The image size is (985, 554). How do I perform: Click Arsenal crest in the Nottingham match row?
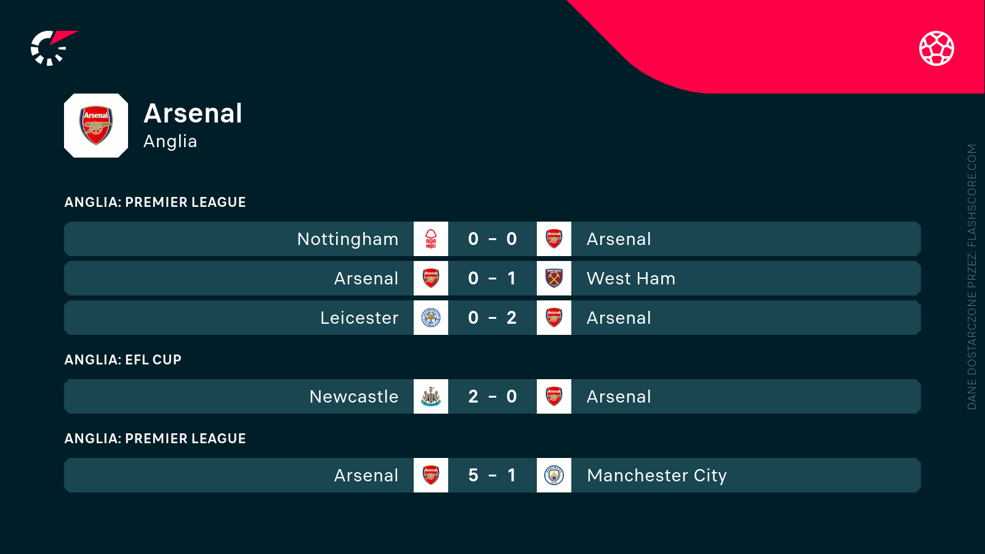coord(554,239)
